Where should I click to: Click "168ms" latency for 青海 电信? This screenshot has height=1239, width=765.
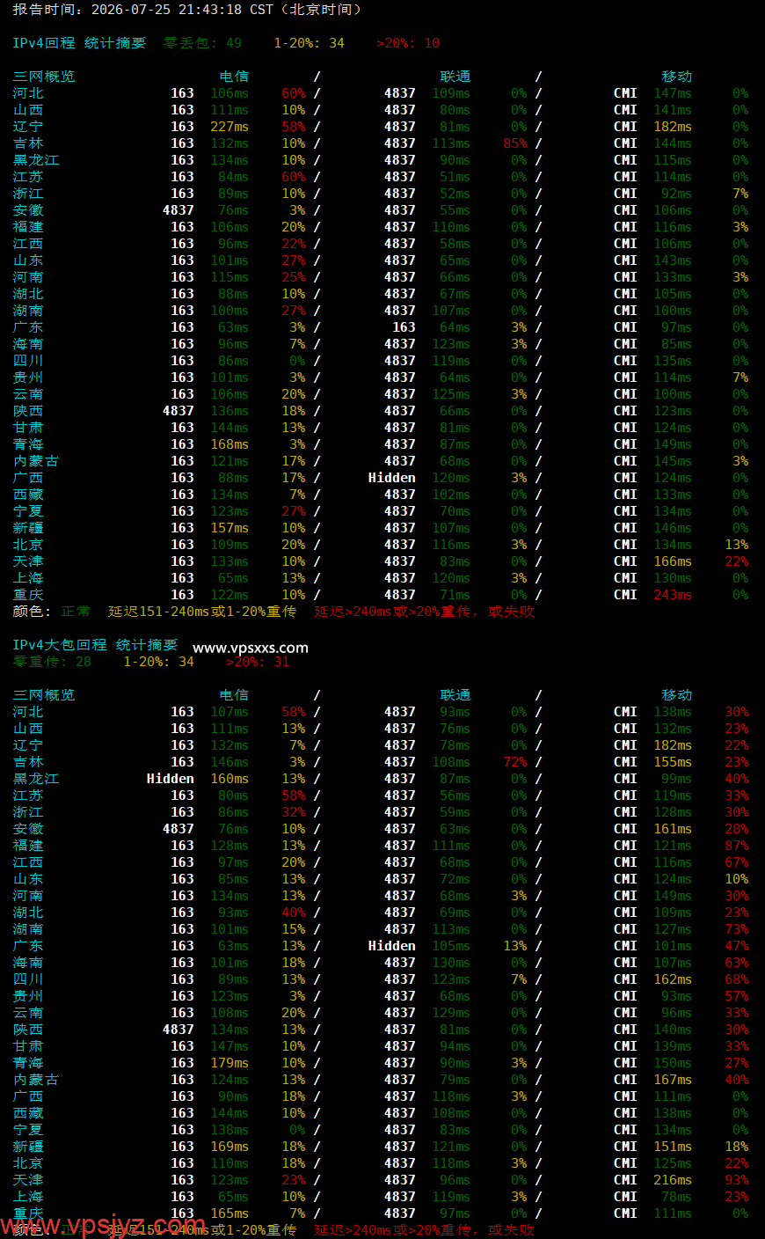[229, 444]
